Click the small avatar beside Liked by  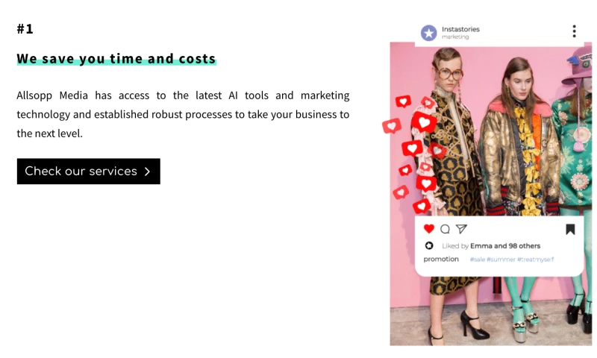pyautogui.click(x=429, y=245)
